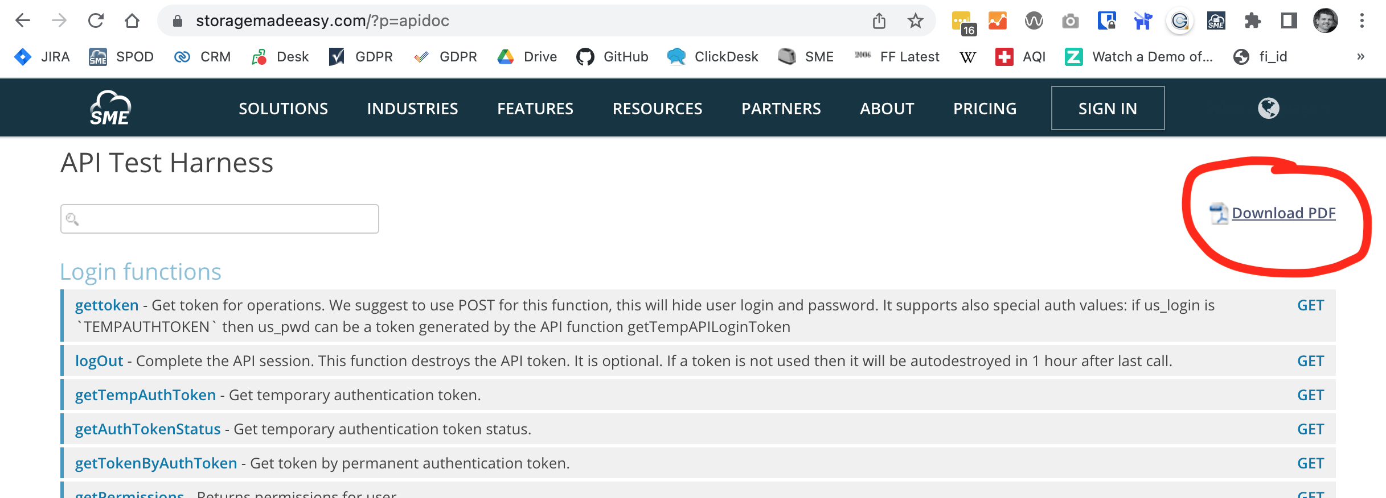Click GET on the getTempAuthToken row
This screenshot has width=1386, height=498.
click(x=1310, y=395)
